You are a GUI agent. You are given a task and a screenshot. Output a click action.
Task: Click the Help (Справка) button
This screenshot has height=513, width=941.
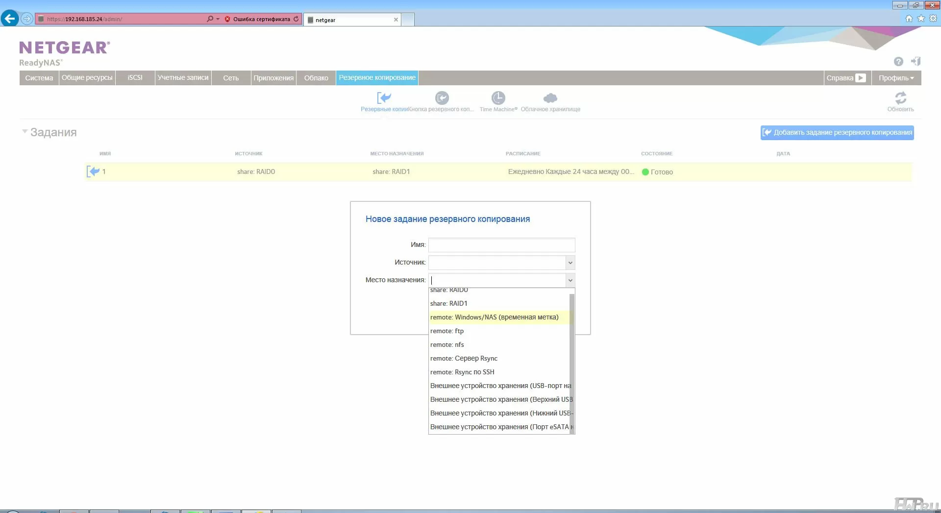click(846, 78)
